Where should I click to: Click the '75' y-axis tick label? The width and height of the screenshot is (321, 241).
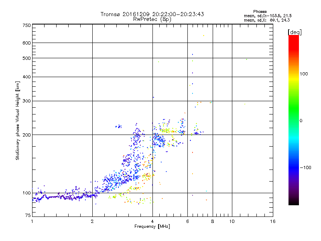coord(28,215)
